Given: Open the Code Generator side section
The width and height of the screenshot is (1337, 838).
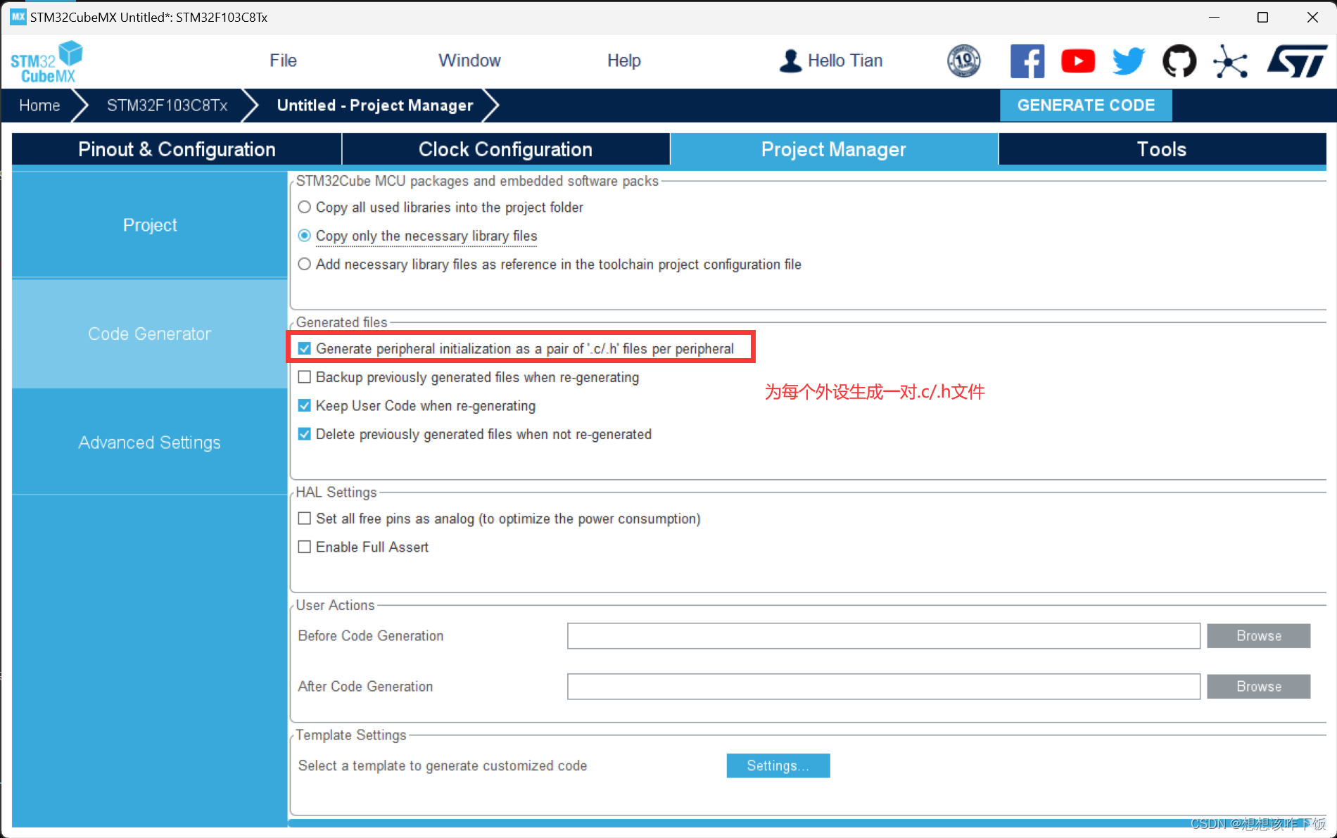Looking at the screenshot, I should (149, 334).
